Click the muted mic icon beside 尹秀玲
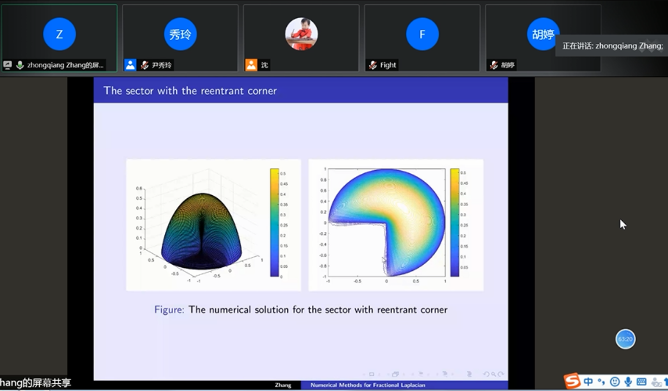The height and width of the screenshot is (391, 668). click(144, 65)
